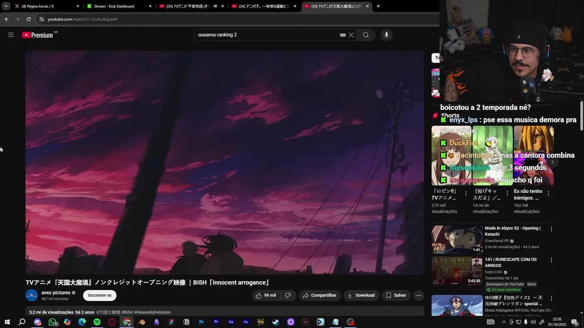The image size is (584, 328).
Task: Open Notion from the taskbar
Action: pos(187,322)
